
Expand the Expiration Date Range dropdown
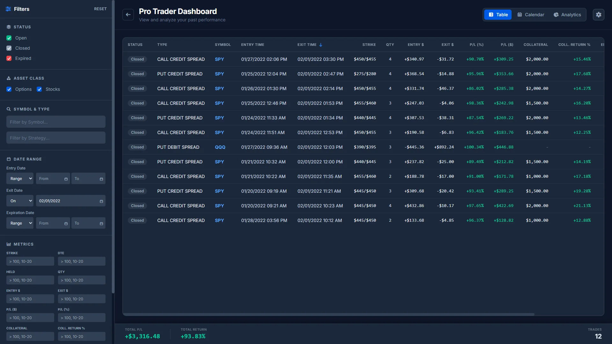20,223
